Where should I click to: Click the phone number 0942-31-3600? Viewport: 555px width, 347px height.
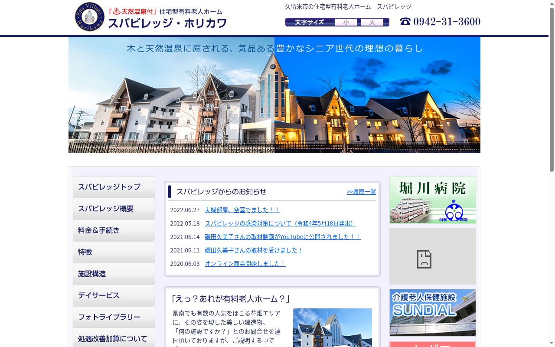click(x=447, y=22)
